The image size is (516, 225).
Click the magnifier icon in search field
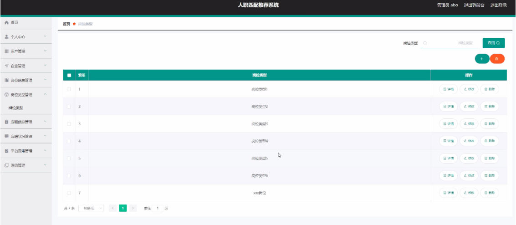click(x=425, y=43)
